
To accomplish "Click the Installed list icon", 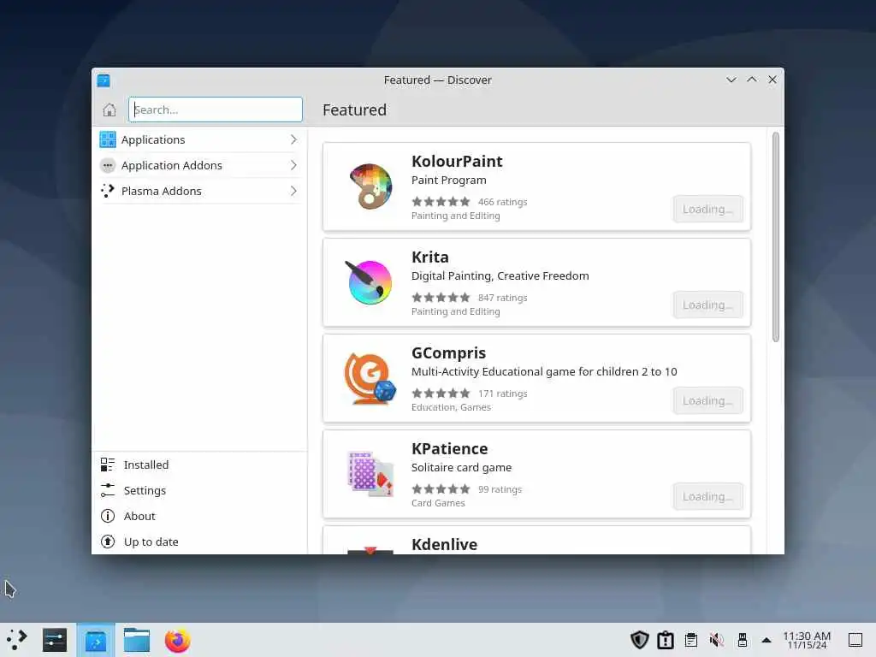I will 107,465.
